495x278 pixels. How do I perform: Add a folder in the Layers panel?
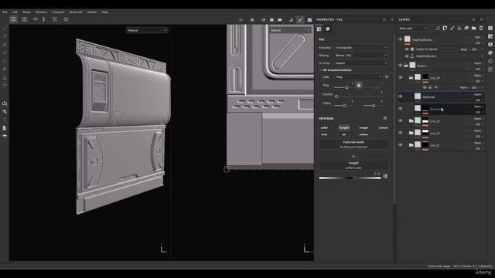point(474,29)
